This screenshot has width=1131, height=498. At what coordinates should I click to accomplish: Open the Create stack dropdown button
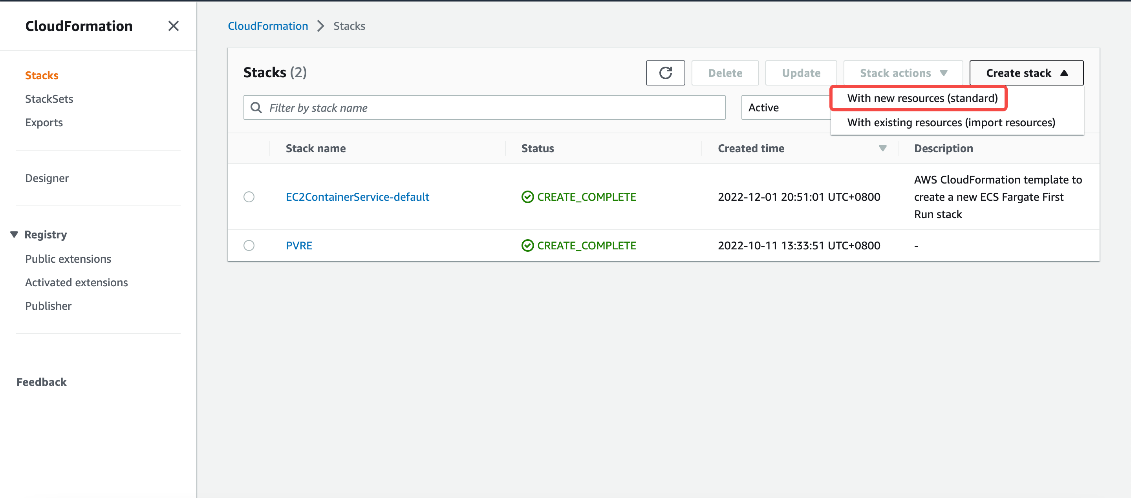pyautogui.click(x=1026, y=73)
